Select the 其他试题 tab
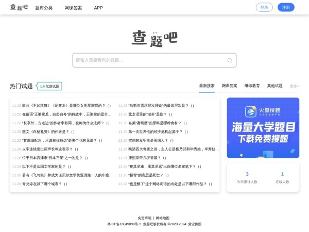309x232 pixels. [274, 86]
